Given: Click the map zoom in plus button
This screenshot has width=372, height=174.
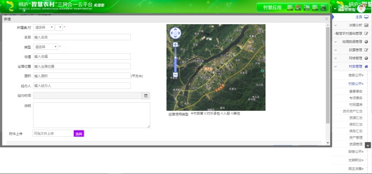Looking at the screenshot, I should pyautogui.click(x=175, y=45).
